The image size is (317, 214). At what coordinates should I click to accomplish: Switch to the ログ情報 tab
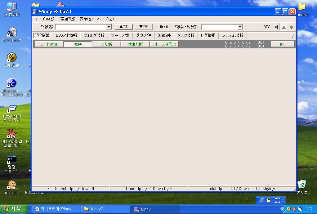pyautogui.click(x=208, y=35)
